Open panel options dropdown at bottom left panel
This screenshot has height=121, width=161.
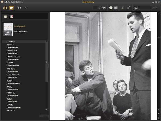pyautogui.click(x=43, y=116)
